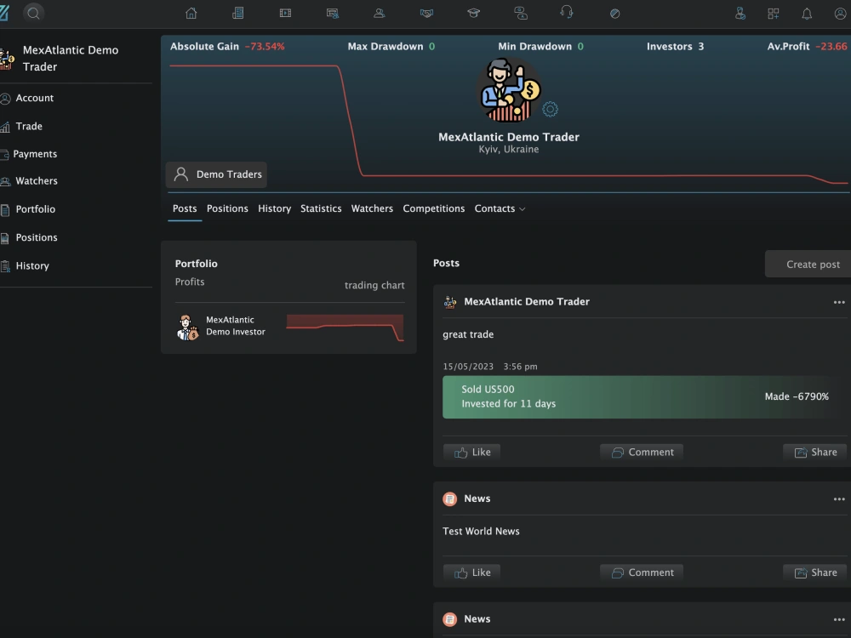Open the chat users icon in top bar

click(521, 13)
